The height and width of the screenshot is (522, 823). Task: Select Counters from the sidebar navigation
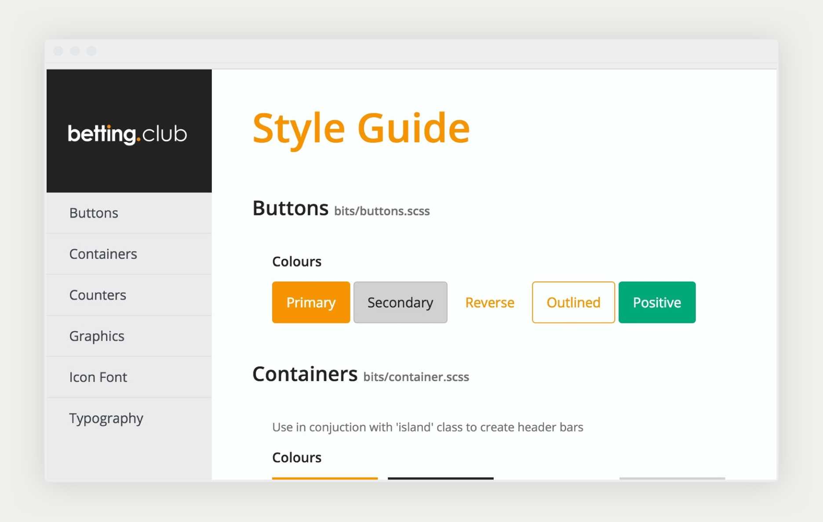pyautogui.click(x=98, y=295)
